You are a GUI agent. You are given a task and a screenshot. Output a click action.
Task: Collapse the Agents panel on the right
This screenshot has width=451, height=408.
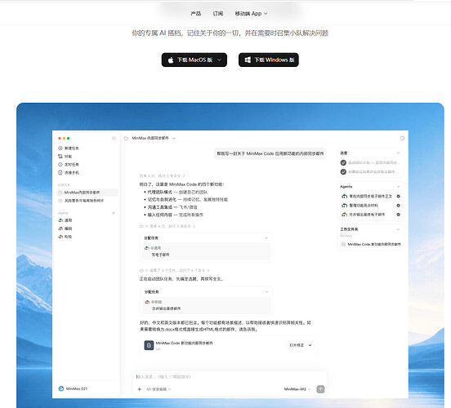tap(399, 187)
